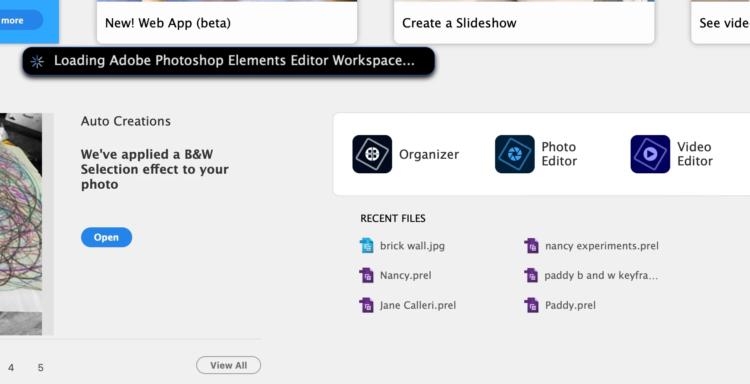Viewport: 750px width, 384px height.
Task: Open the See video card
Action: pos(721,22)
